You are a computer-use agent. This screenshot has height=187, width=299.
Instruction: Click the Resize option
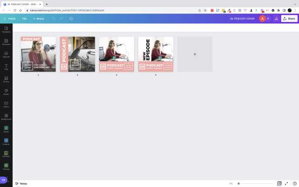[38, 19]
